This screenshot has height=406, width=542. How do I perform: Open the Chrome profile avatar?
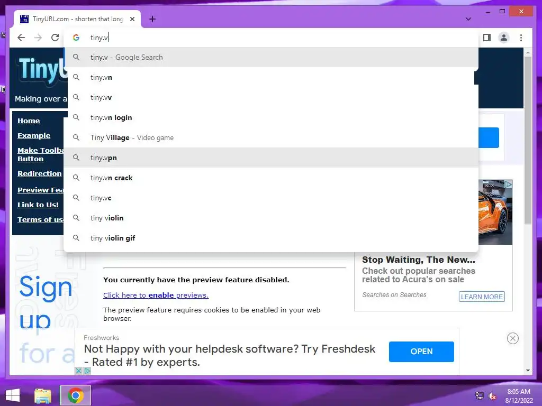coord(504,38)
